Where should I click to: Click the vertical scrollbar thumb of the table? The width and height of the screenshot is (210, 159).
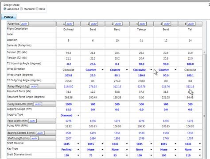coord(204,106)
